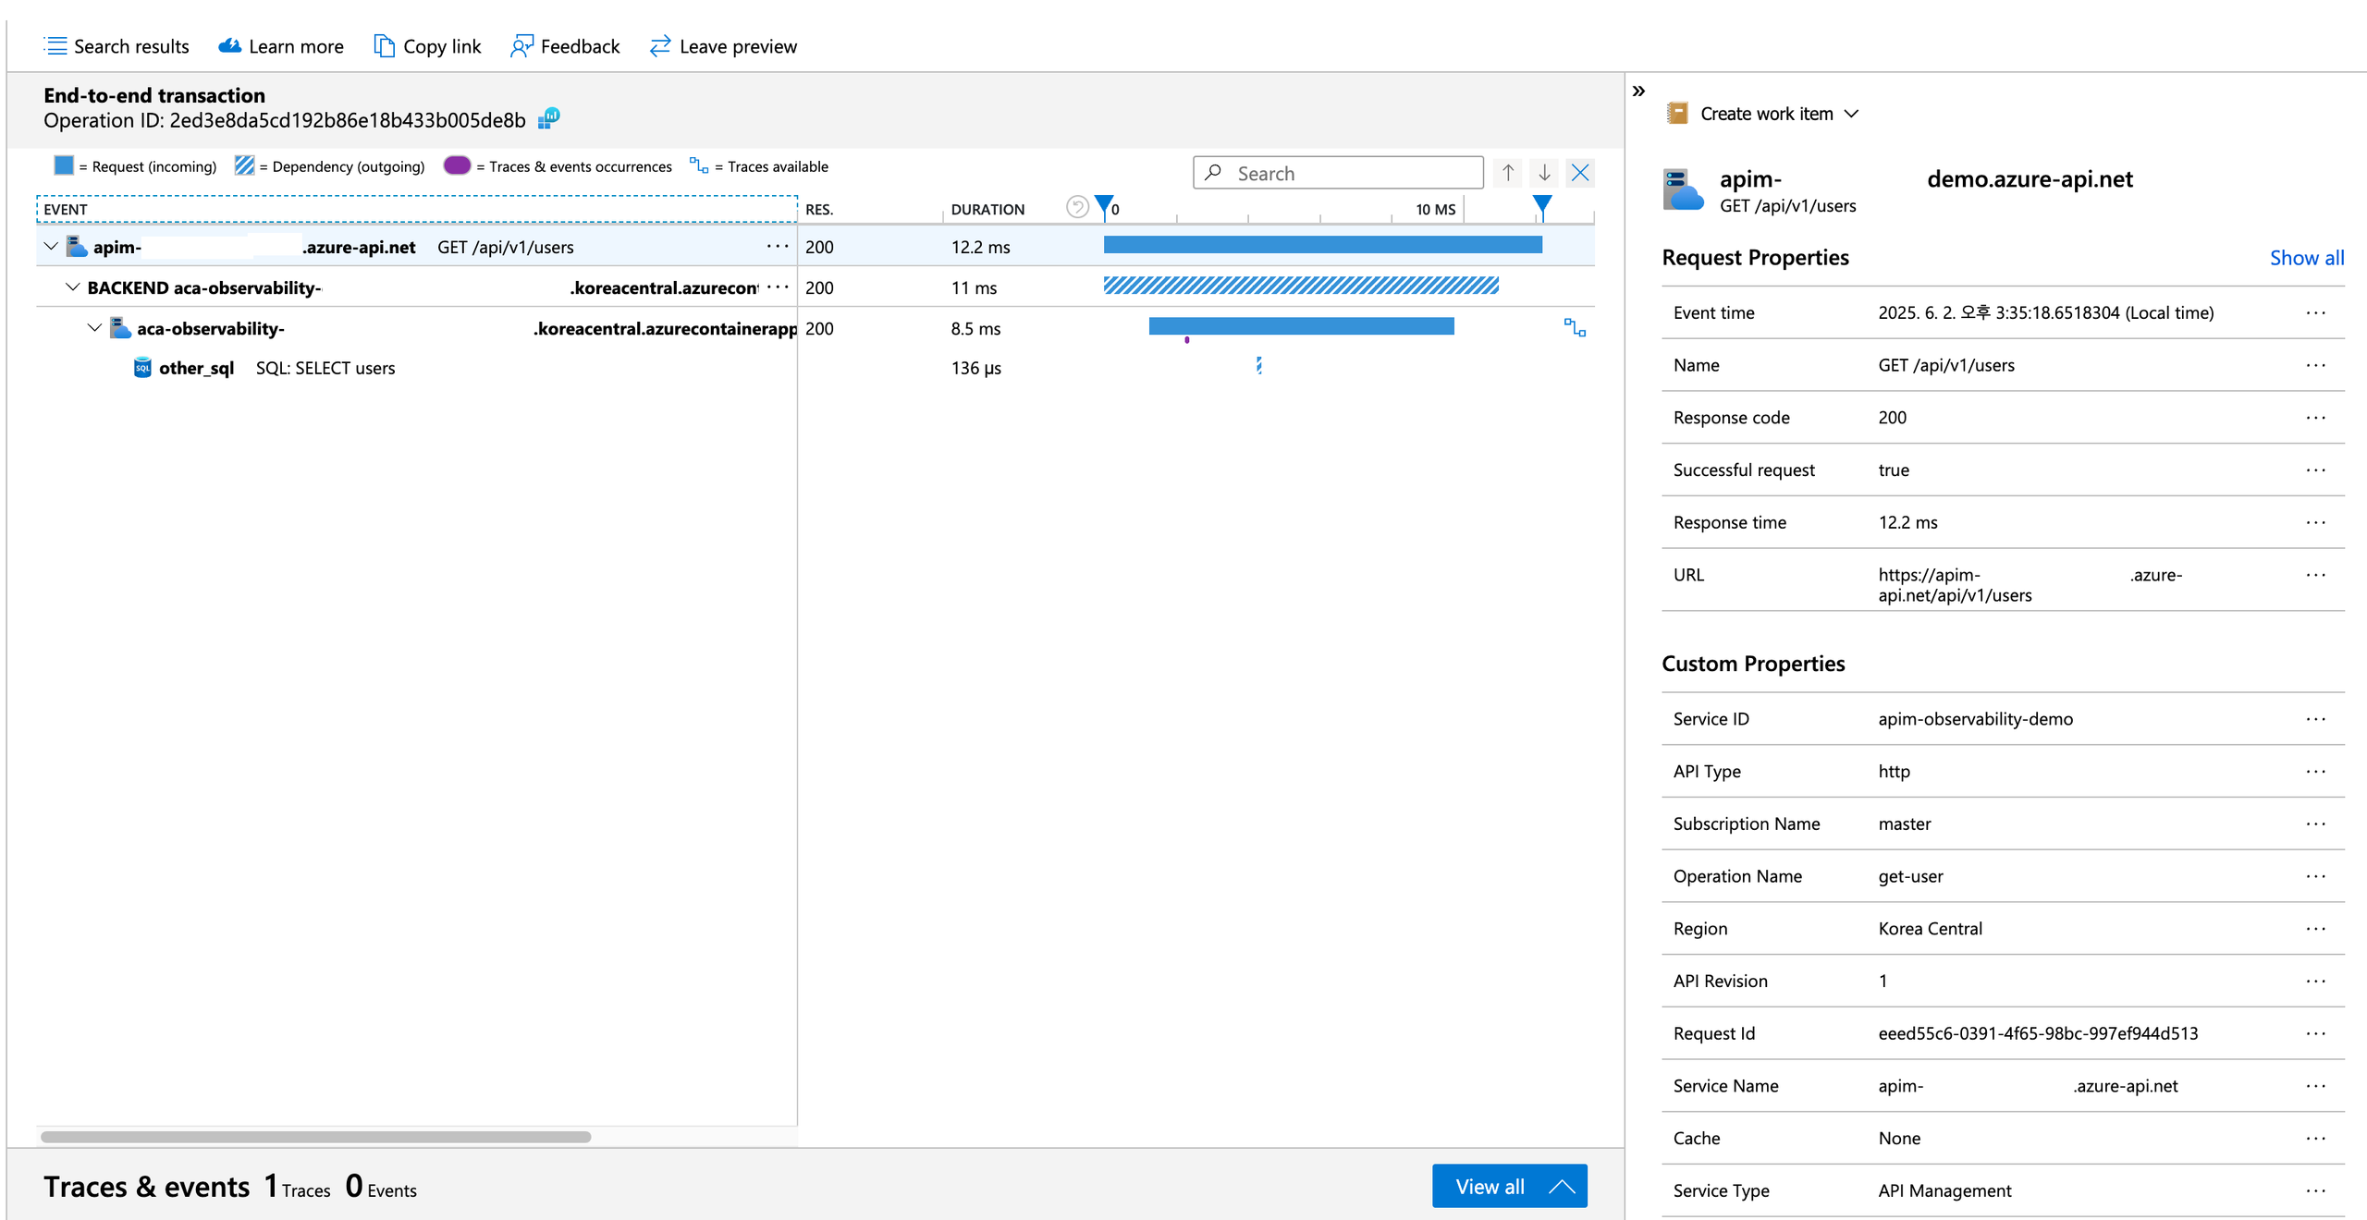Leave preview experience
The image size is (2367, 1220).
tap(723, 46)
